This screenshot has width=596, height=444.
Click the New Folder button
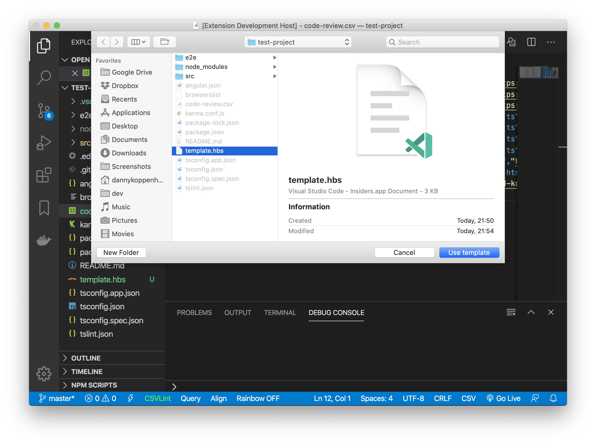pyautogui.click(x=121, y=253)
